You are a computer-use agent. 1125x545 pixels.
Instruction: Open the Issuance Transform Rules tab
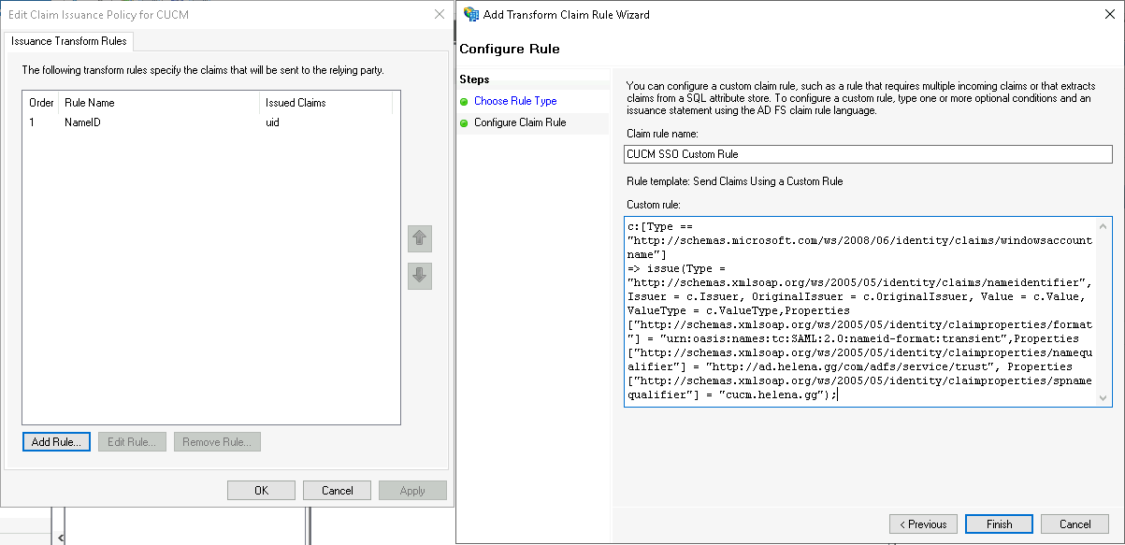pos(69,41)
